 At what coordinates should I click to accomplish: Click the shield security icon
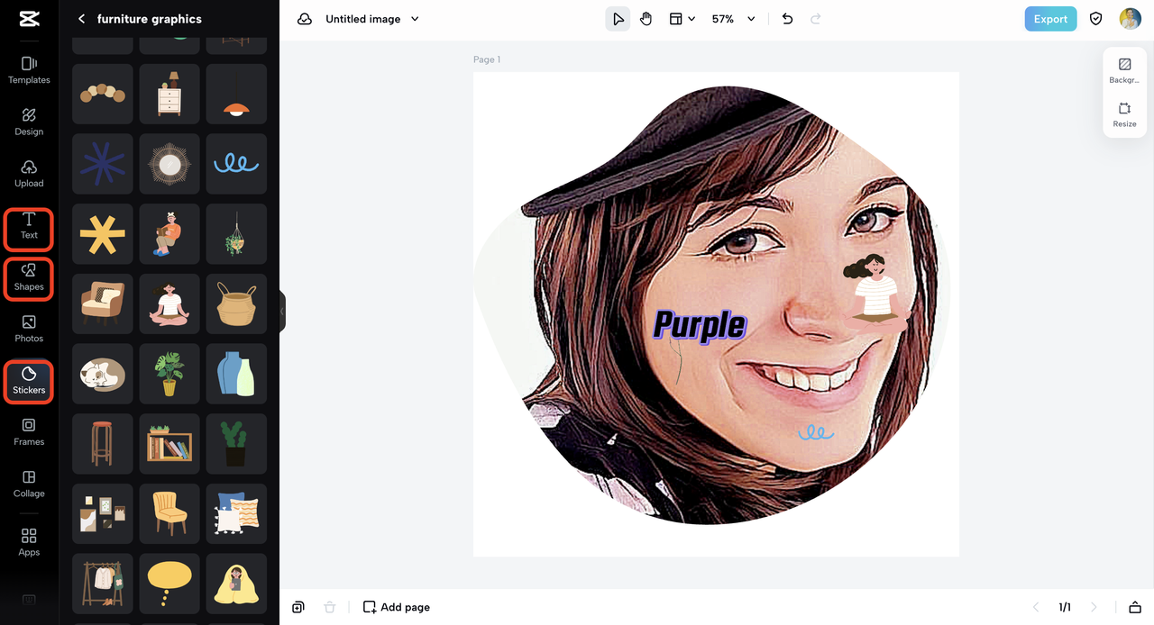(1096, 19)
